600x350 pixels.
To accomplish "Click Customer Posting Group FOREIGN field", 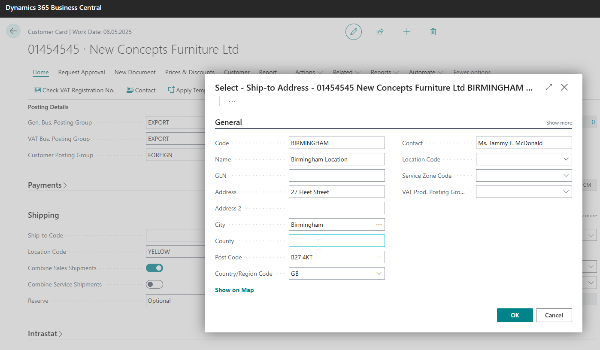I will click(x=175, y=155).
